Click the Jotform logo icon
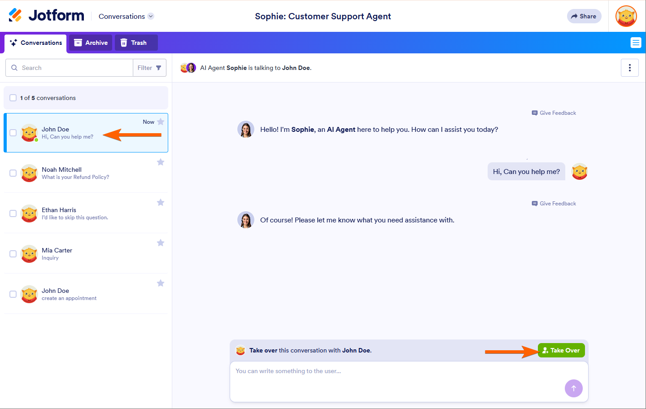Screen dimensions: 646x409 point(15,15)
